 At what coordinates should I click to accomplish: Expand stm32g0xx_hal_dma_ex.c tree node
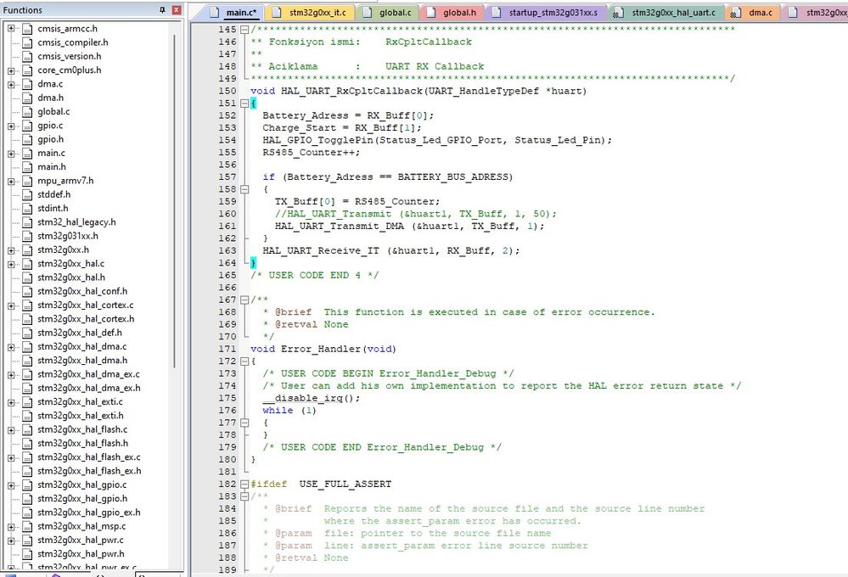11,374
